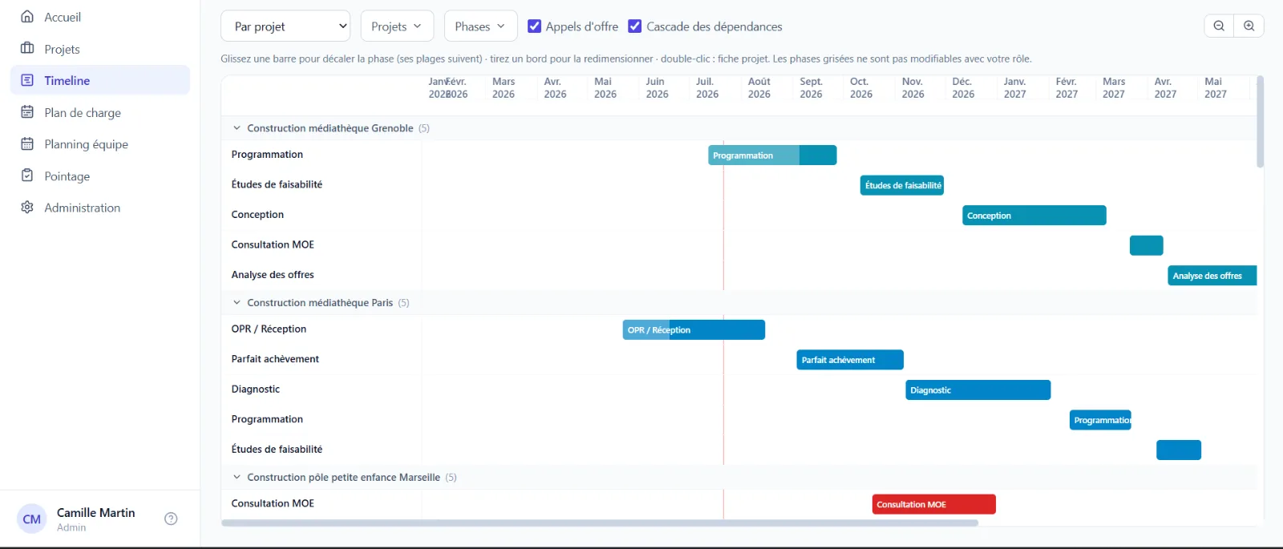Click the OPR / Réception row label
The height and width of the screenshot is (549, 1283).
pos(269,329)
